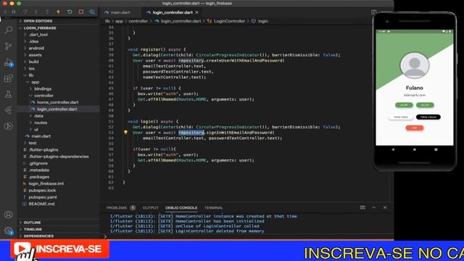Select the login_controller.dart editor tab
This screenshot has height=261, width=464.
coord(173,12)
